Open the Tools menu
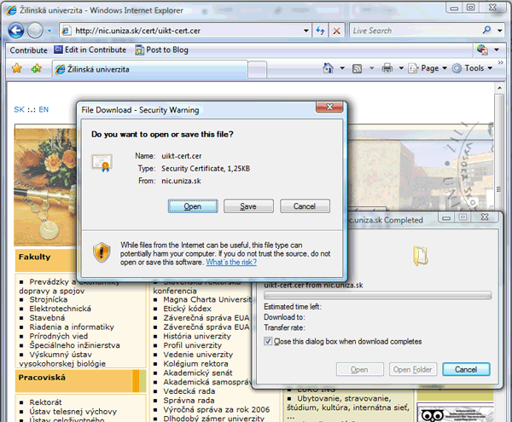512x422 pixels. click(472, 68)
